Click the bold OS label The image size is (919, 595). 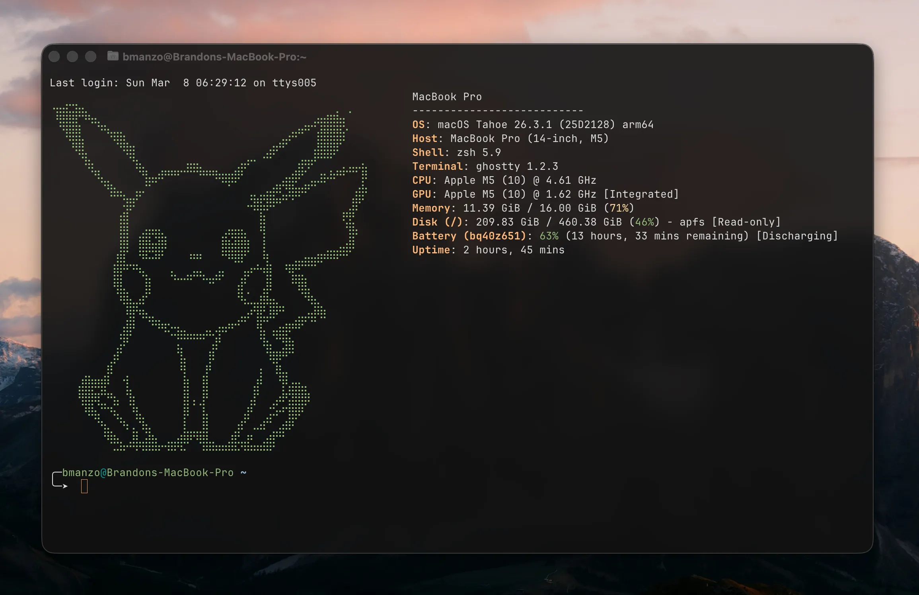[419, 124]
